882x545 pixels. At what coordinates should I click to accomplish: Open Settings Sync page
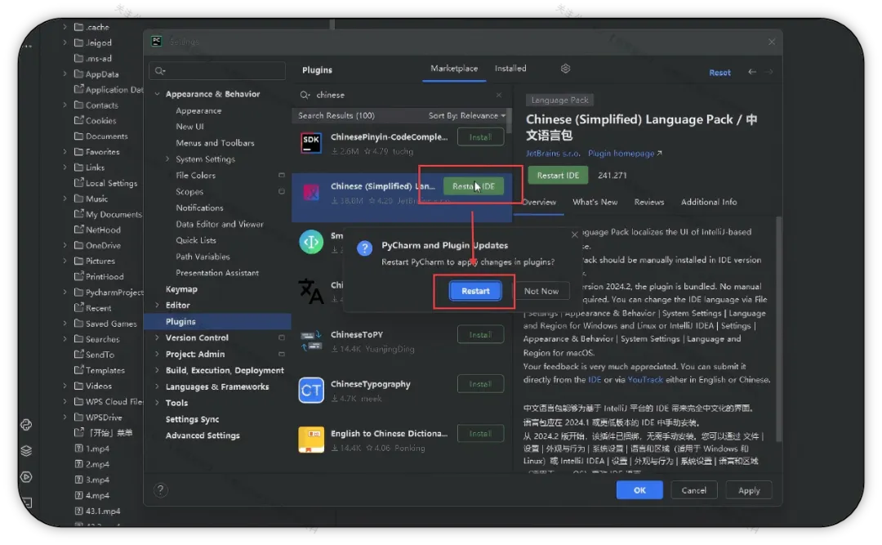192,419
